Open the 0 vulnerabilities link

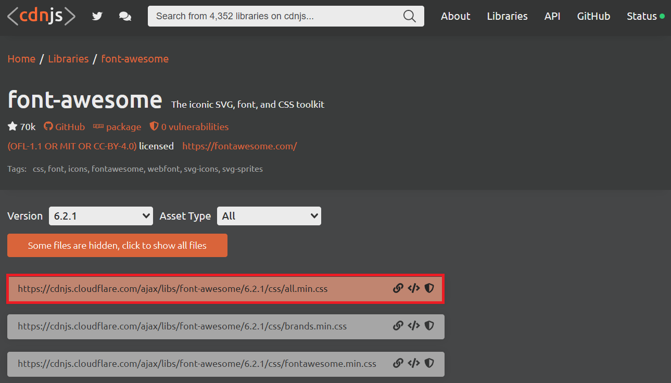click(x=195, y=126)
